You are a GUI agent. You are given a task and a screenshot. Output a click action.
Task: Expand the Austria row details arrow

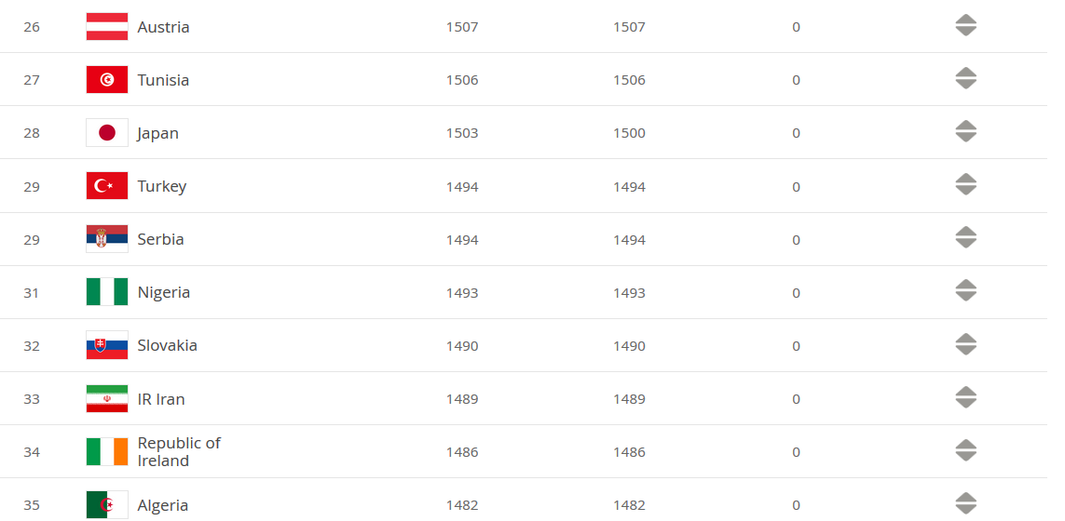point(965,26)
